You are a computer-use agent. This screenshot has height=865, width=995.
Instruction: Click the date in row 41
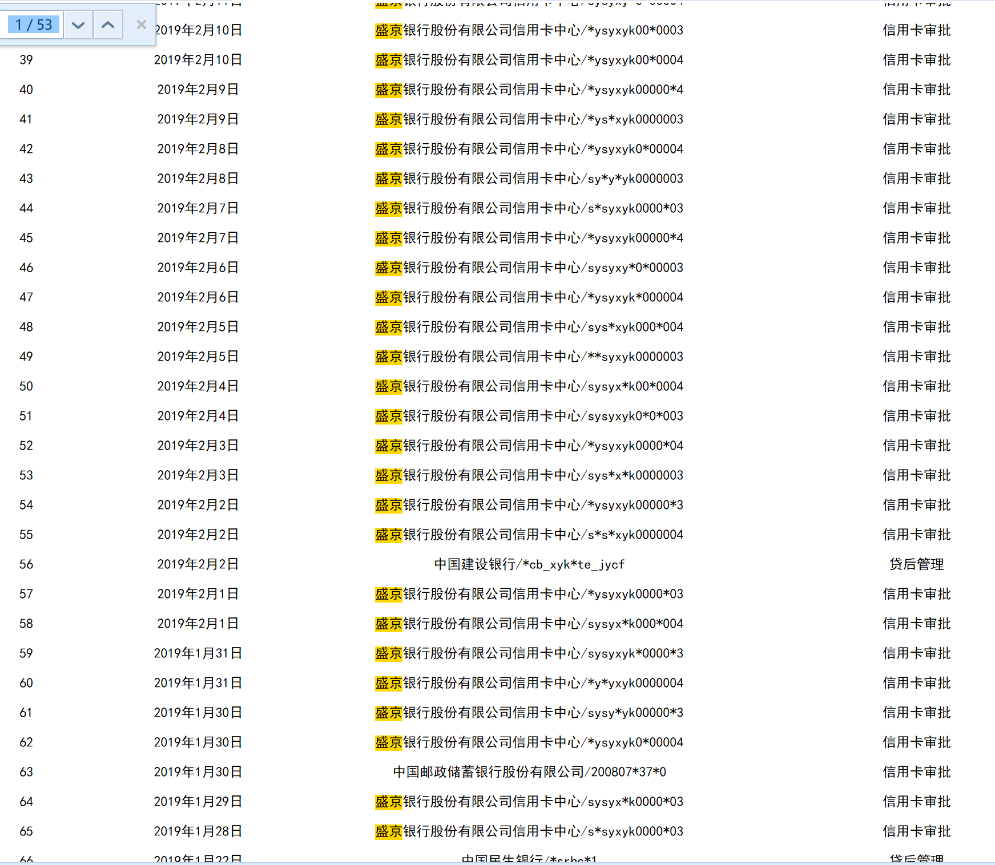click(198, 119)
